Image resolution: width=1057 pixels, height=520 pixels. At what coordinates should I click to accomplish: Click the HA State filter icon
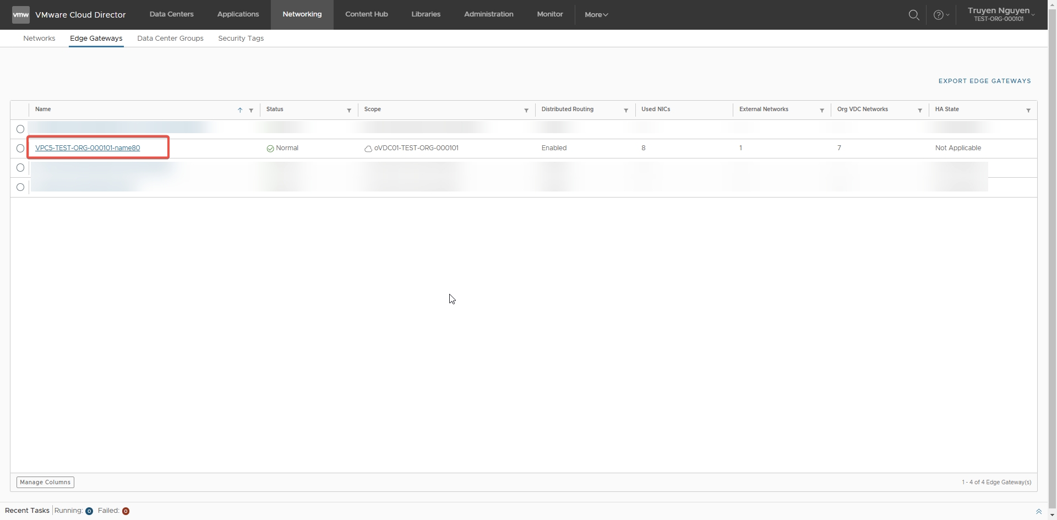(1028, 111)
